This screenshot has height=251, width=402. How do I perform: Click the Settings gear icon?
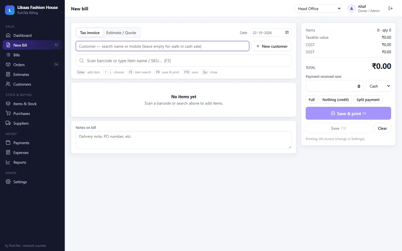(8, 182)
